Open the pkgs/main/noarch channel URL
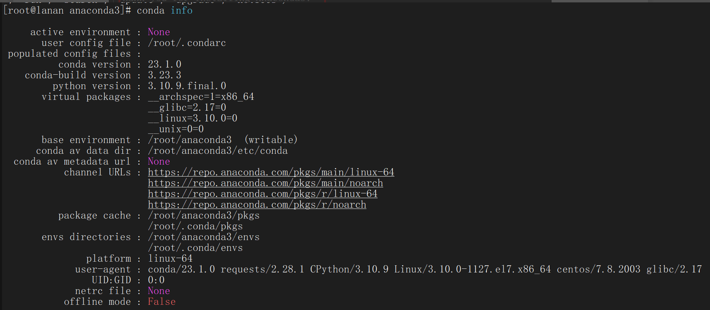 coord(265,183)
